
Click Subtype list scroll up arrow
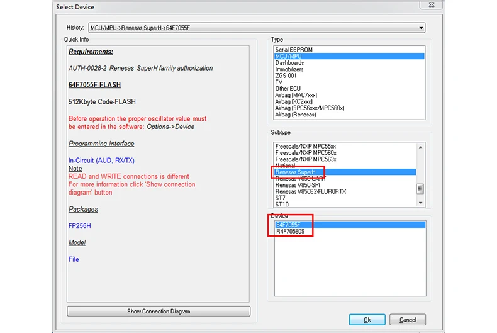(420, 147)
